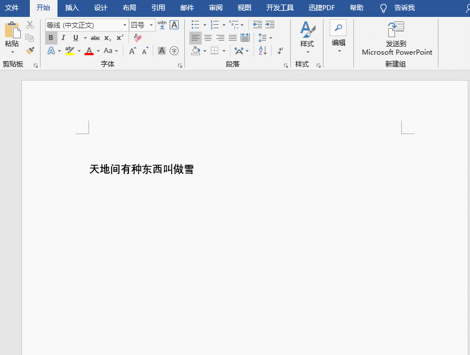Cut selection with the scissors icon
The width and height of the screenshot is (470, 355).
(x=30, y=25)
